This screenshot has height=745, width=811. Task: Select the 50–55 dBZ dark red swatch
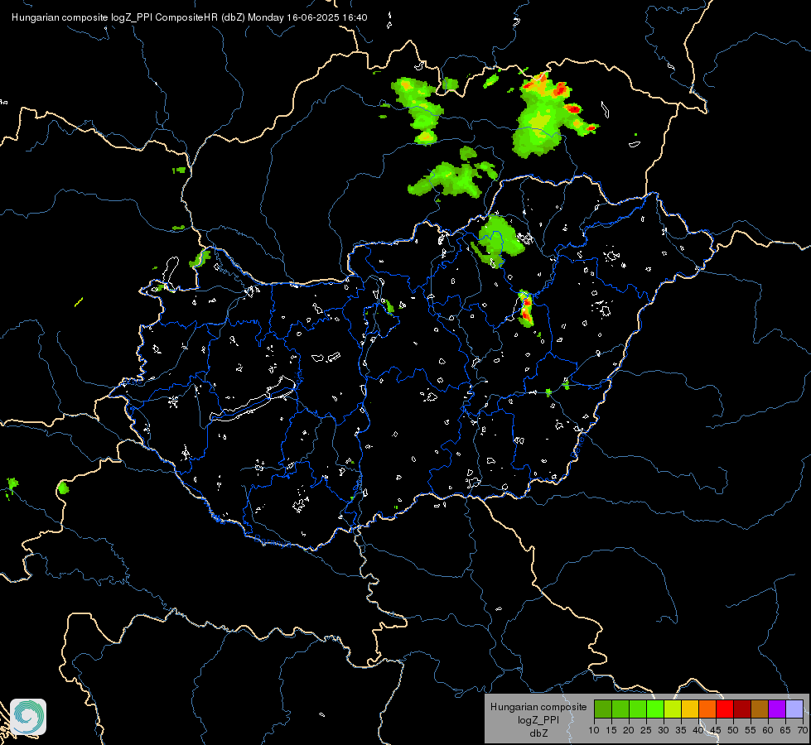[x=742, y=709]
